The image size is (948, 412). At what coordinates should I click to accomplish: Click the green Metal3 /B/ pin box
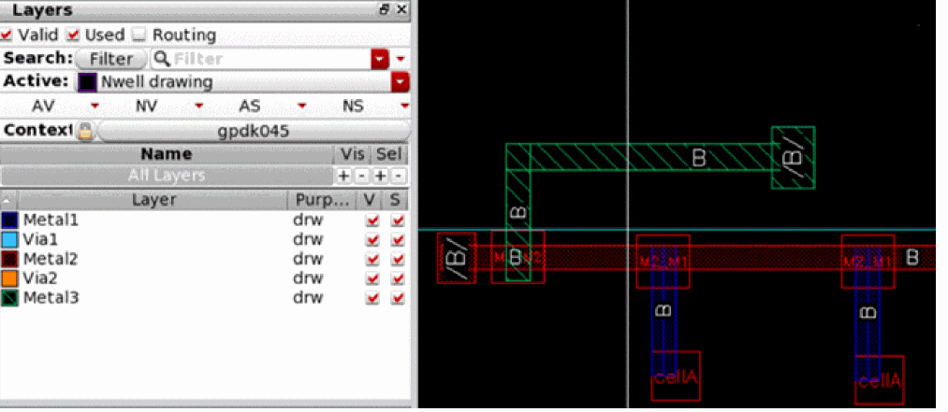(794, 158)
